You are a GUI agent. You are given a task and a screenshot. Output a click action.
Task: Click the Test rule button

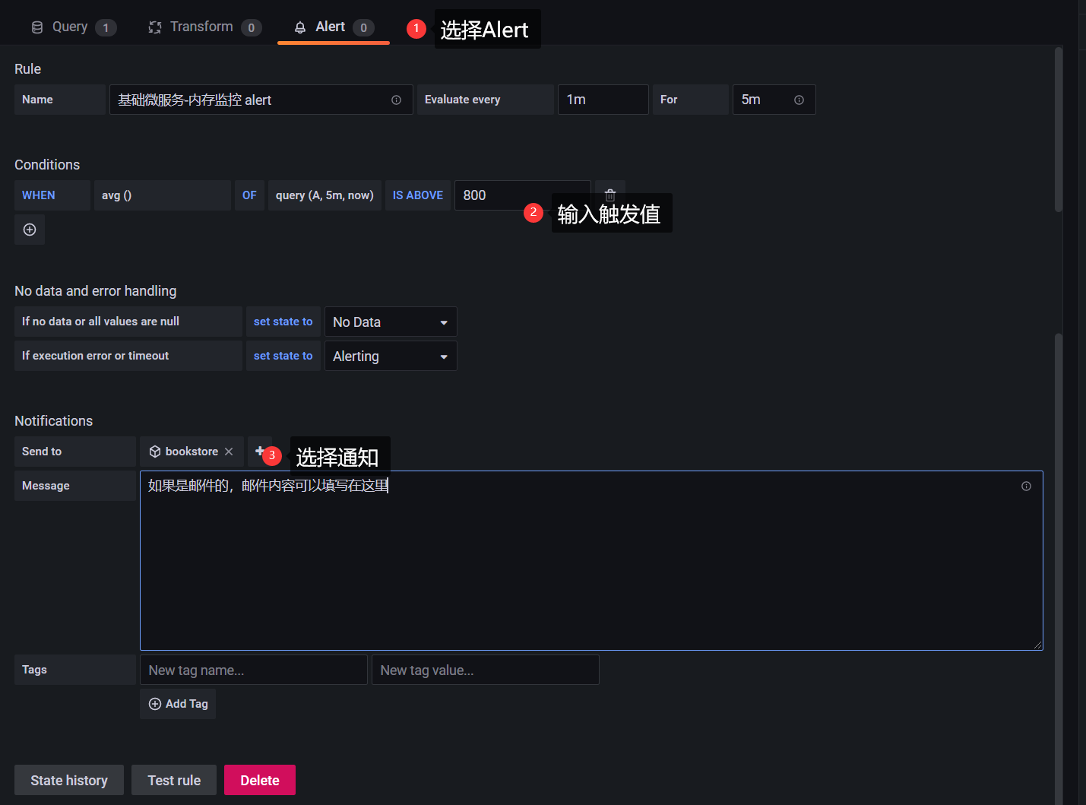174,780
